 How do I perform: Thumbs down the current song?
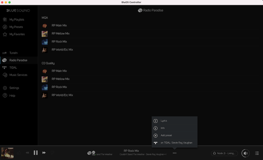click(52, 153)
